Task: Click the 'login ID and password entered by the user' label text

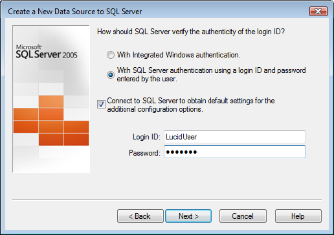Action: click(211, 74)
